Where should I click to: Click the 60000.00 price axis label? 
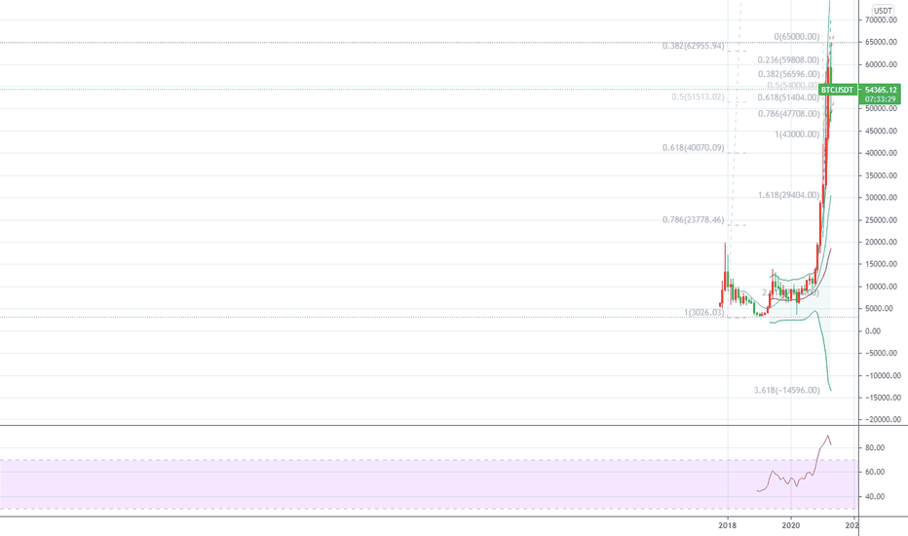click(882, 64)
